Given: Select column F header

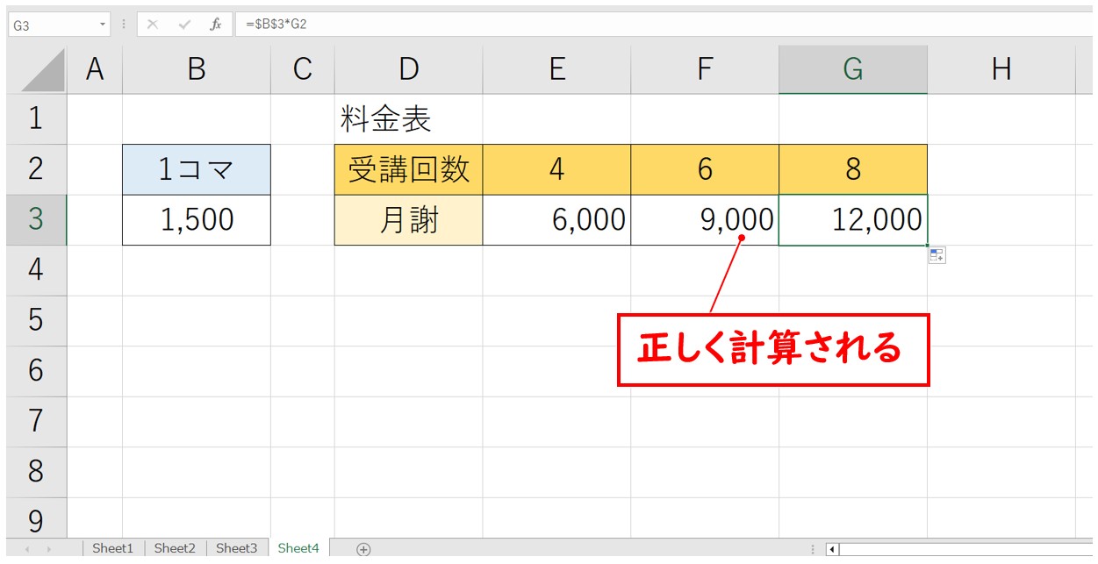Looking at the screenshot, I should coord(705,70).
